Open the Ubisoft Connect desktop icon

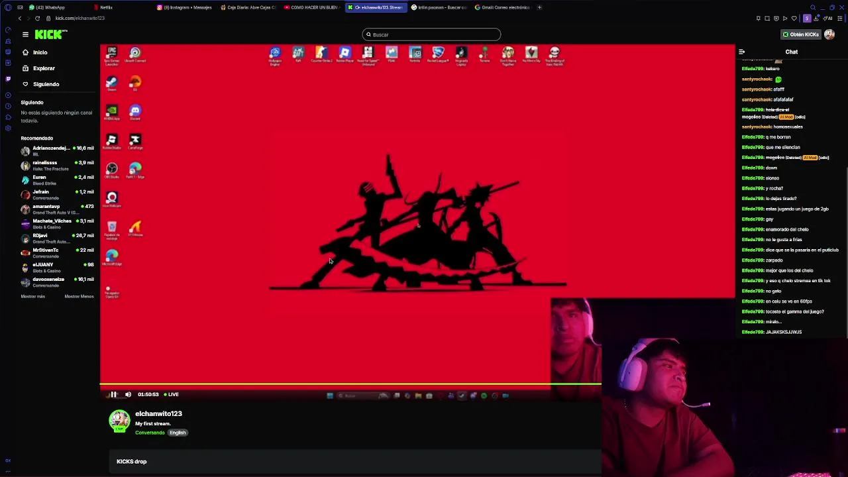click(135, 56)
